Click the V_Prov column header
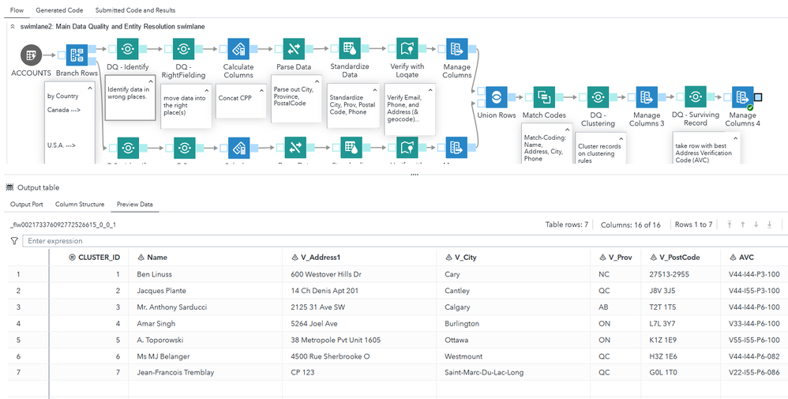Image resolution: width=788 pixels, height=399 pixels. point(615,257)
